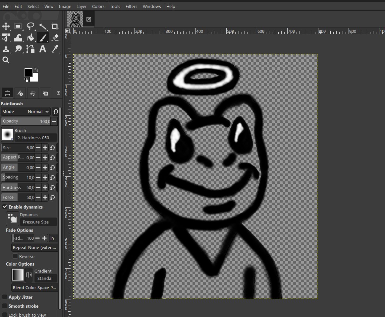Select the Smudge tool

coord(18,49)
